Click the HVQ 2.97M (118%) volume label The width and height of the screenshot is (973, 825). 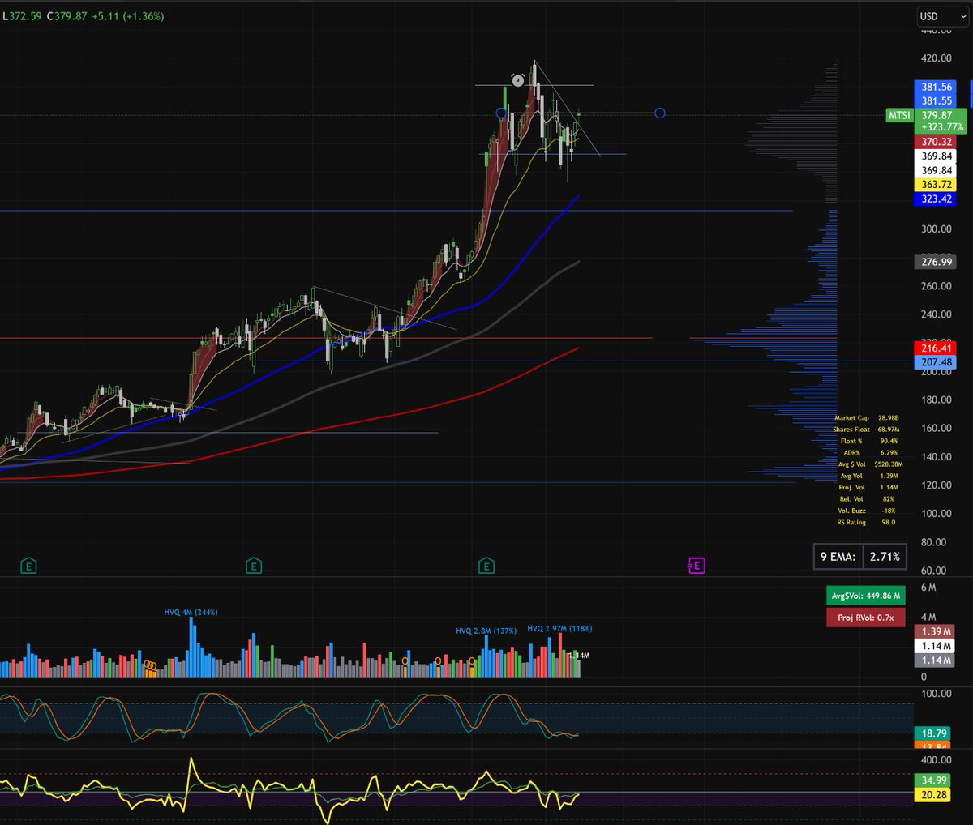click(x=559, y=628)
